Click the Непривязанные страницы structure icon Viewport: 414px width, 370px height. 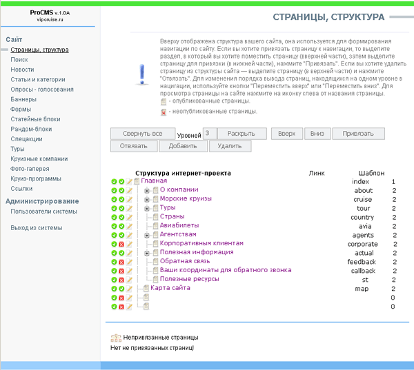point(116,338)
